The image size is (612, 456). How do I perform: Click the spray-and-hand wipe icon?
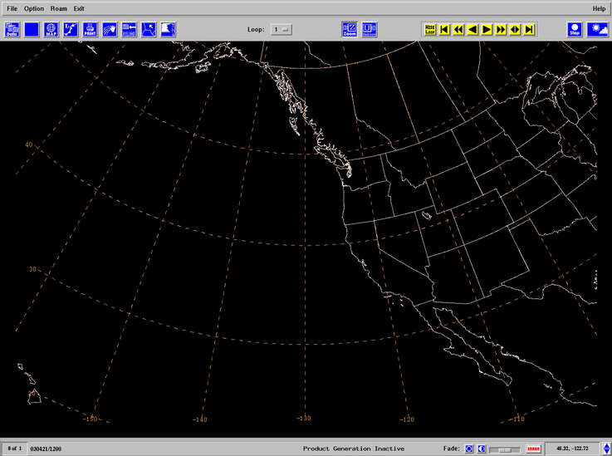coord(110,30)
